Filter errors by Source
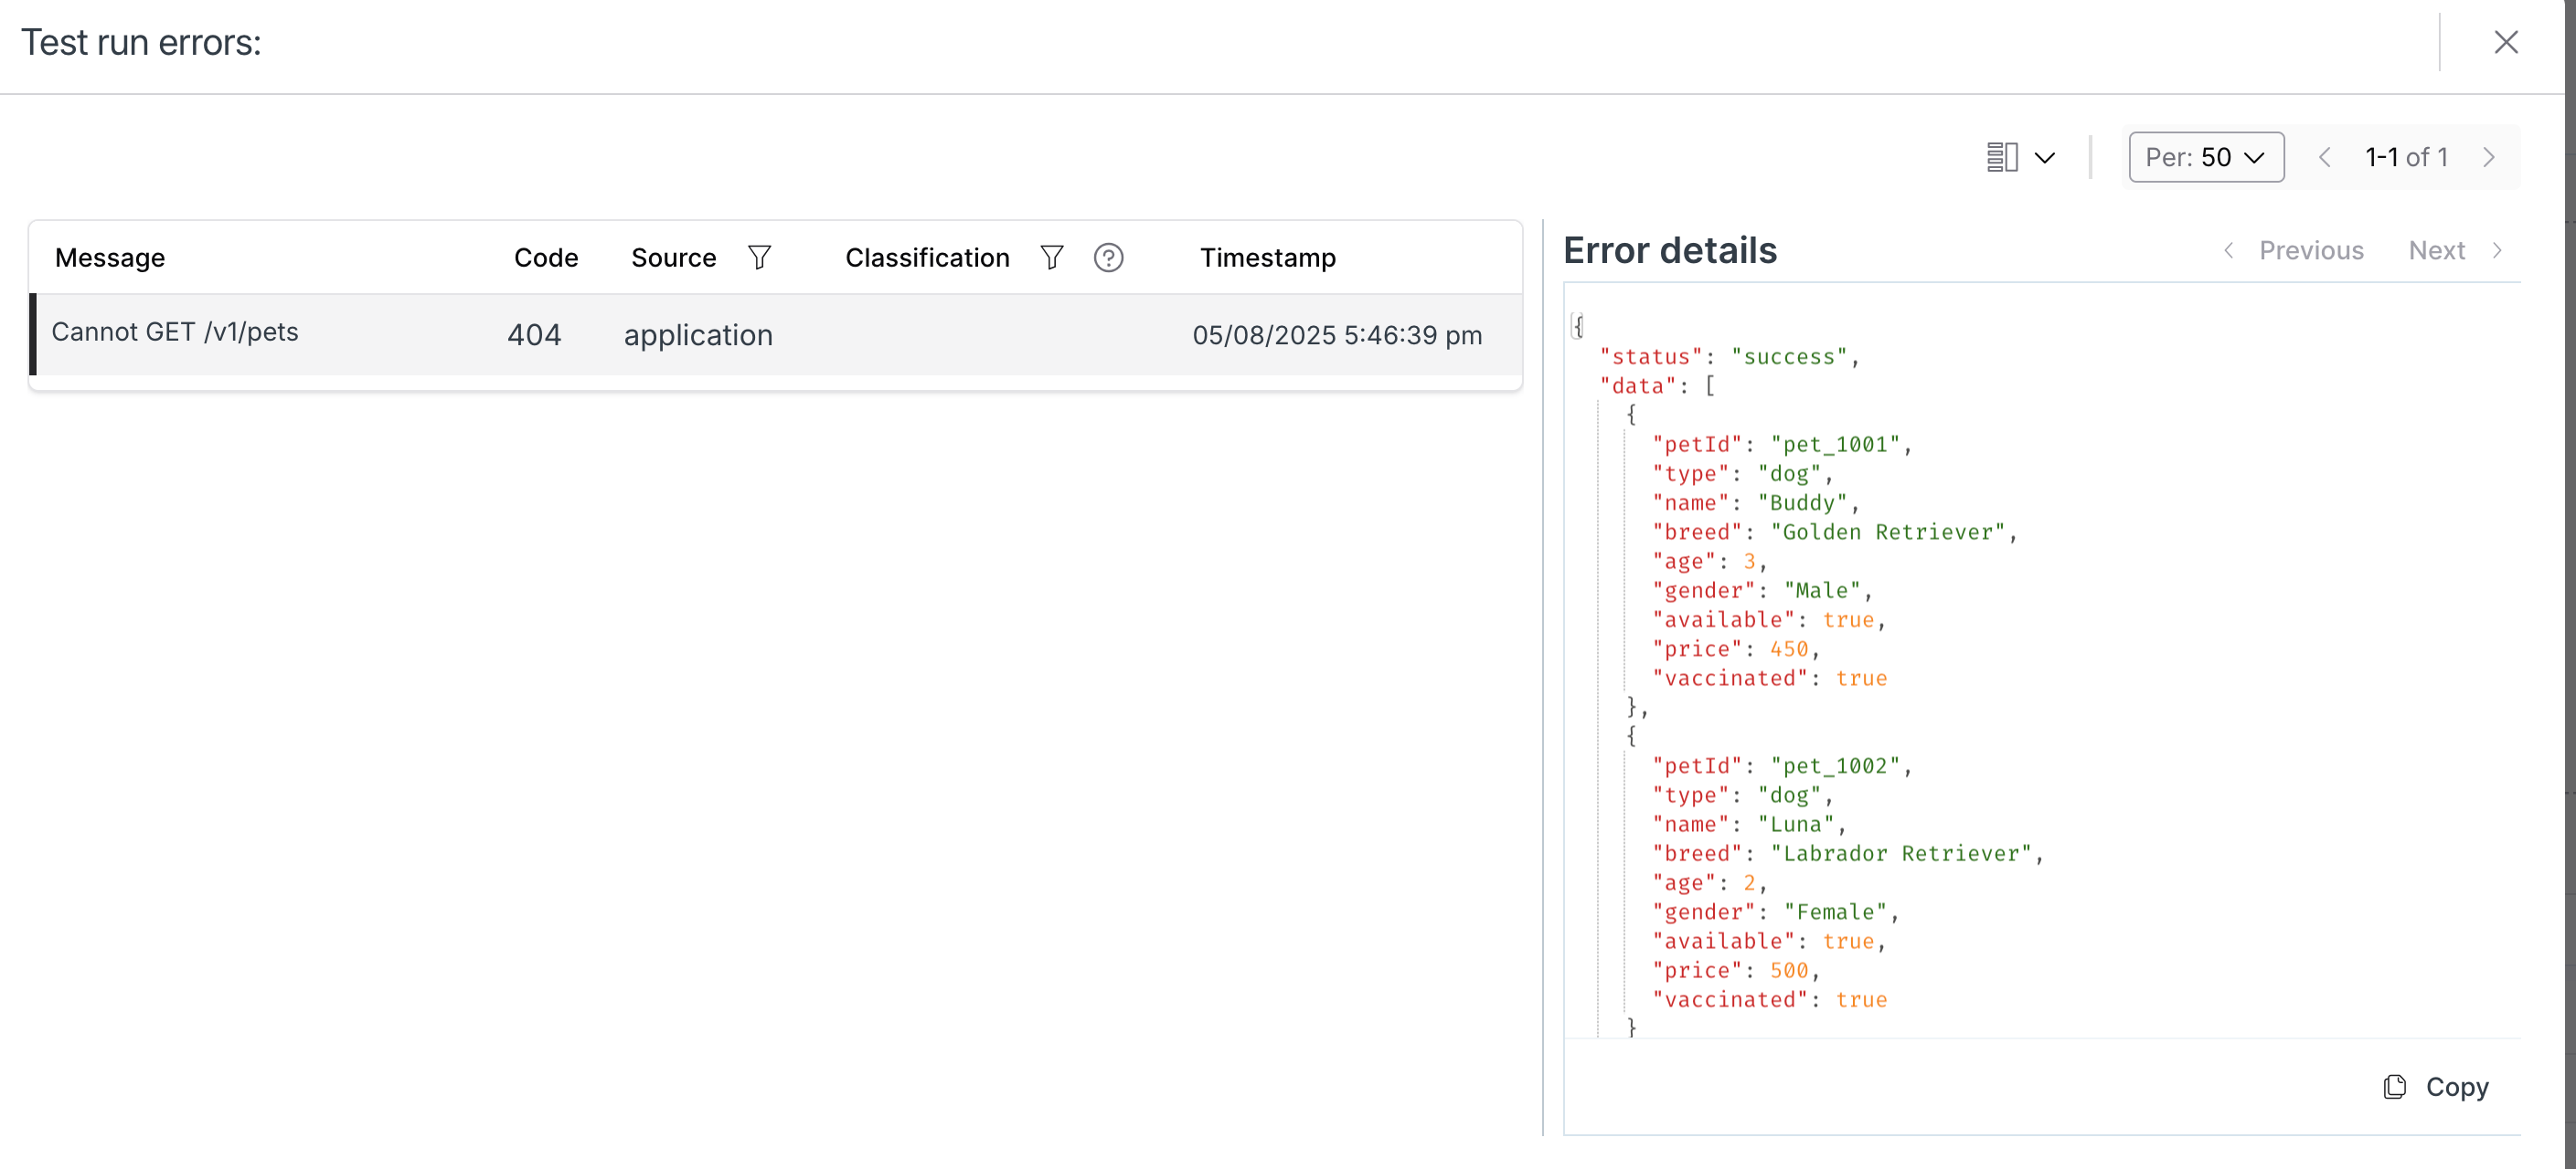This screenshot has height=1169, width=2576. point(760,258)
